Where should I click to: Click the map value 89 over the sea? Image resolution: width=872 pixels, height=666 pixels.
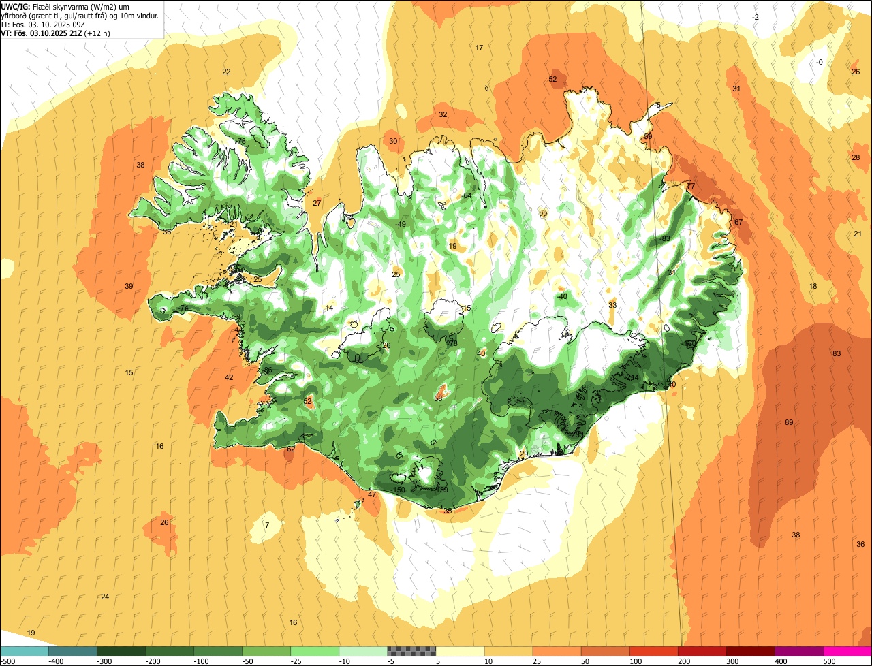[789, 423]
